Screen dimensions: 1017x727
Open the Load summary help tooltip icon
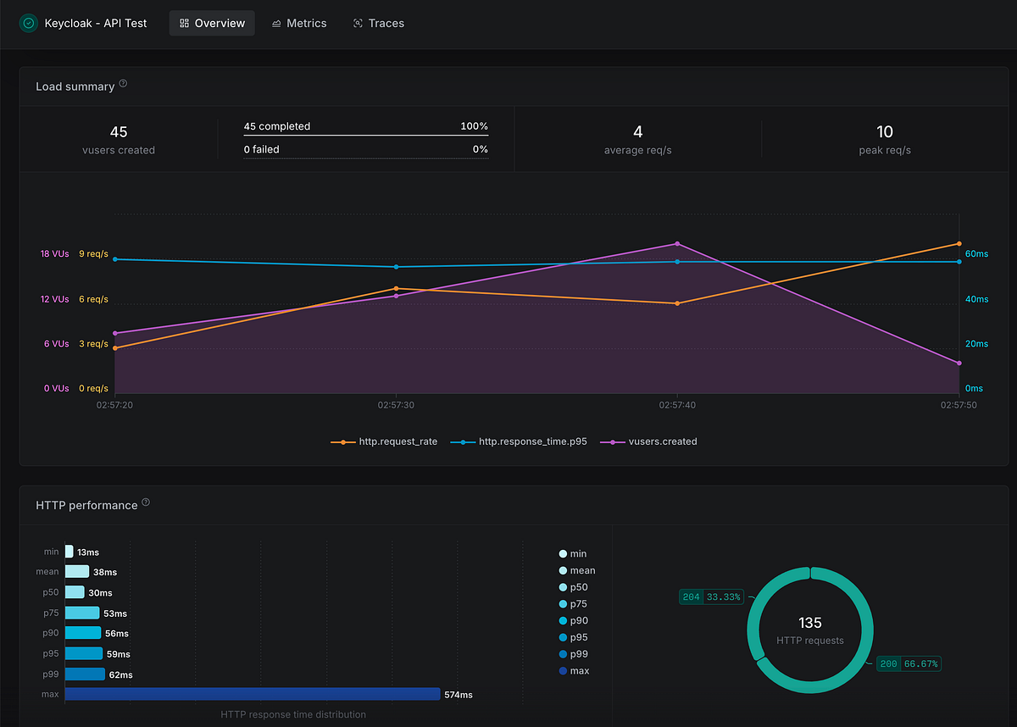coord(123,82)
